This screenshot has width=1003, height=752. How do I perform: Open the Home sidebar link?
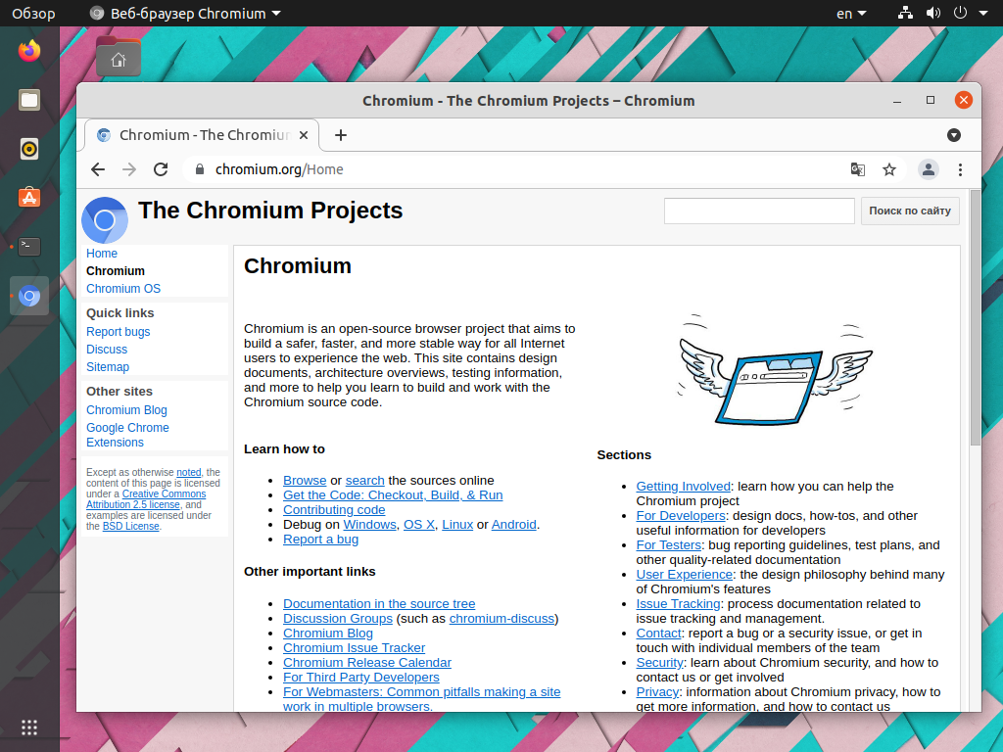tap(102, 254)
